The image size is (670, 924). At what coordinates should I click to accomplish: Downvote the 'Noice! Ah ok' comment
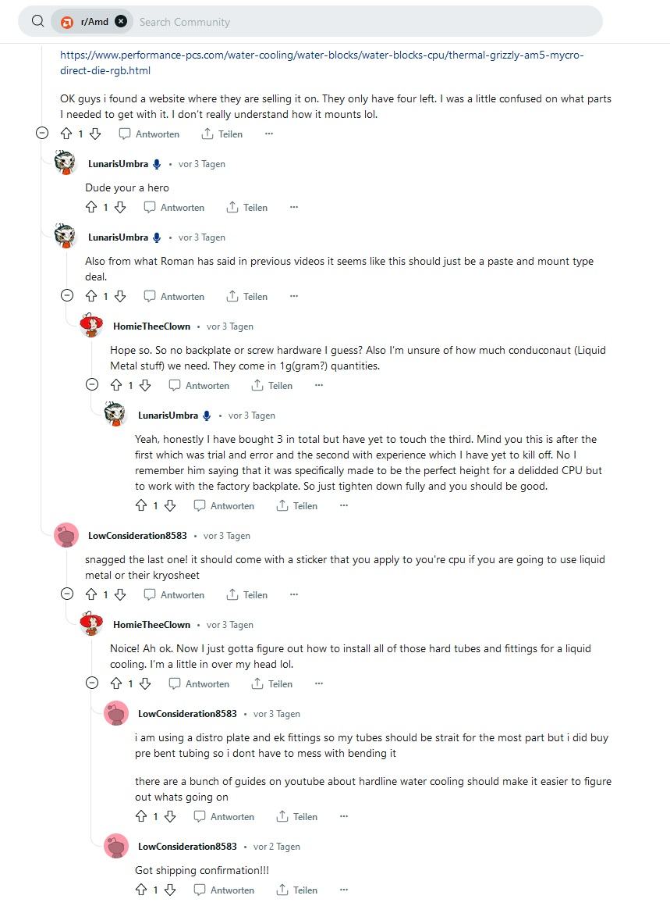pyautogui.click(x=145, y=684)
